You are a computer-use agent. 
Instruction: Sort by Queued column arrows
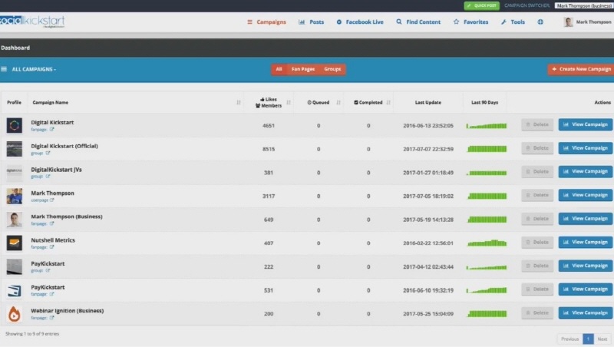point(338,102)
